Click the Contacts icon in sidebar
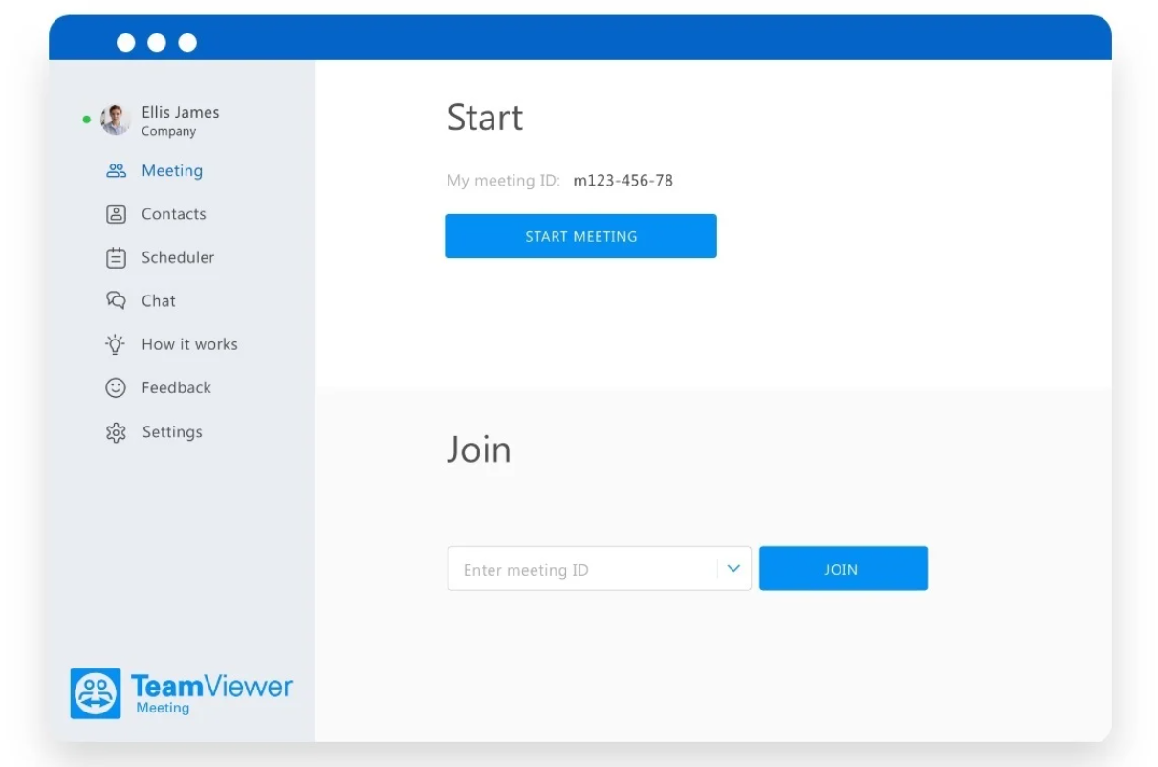The height and width of the screenshot is (767, 1158). [116, 214]
